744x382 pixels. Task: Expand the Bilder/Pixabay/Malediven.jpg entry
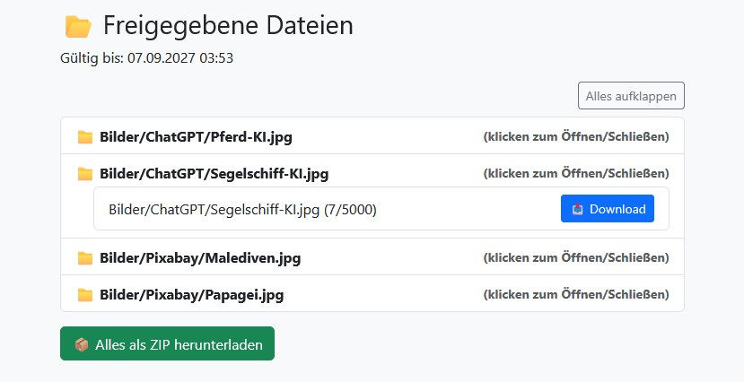click(200, 258)
